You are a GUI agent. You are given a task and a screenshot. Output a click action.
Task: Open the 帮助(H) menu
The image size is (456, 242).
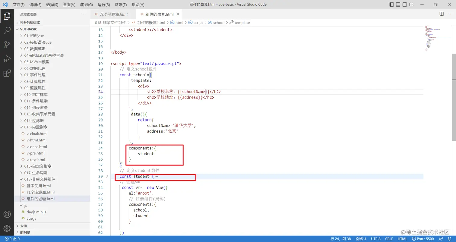[x=138, y=5]
